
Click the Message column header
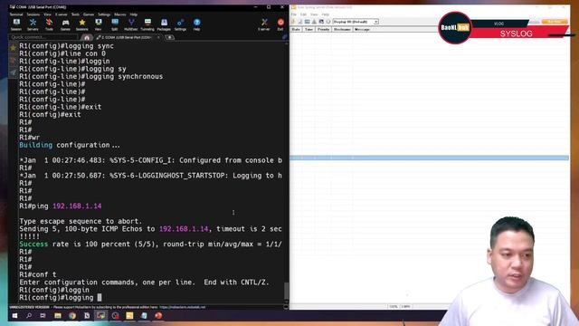click(362, 29)
